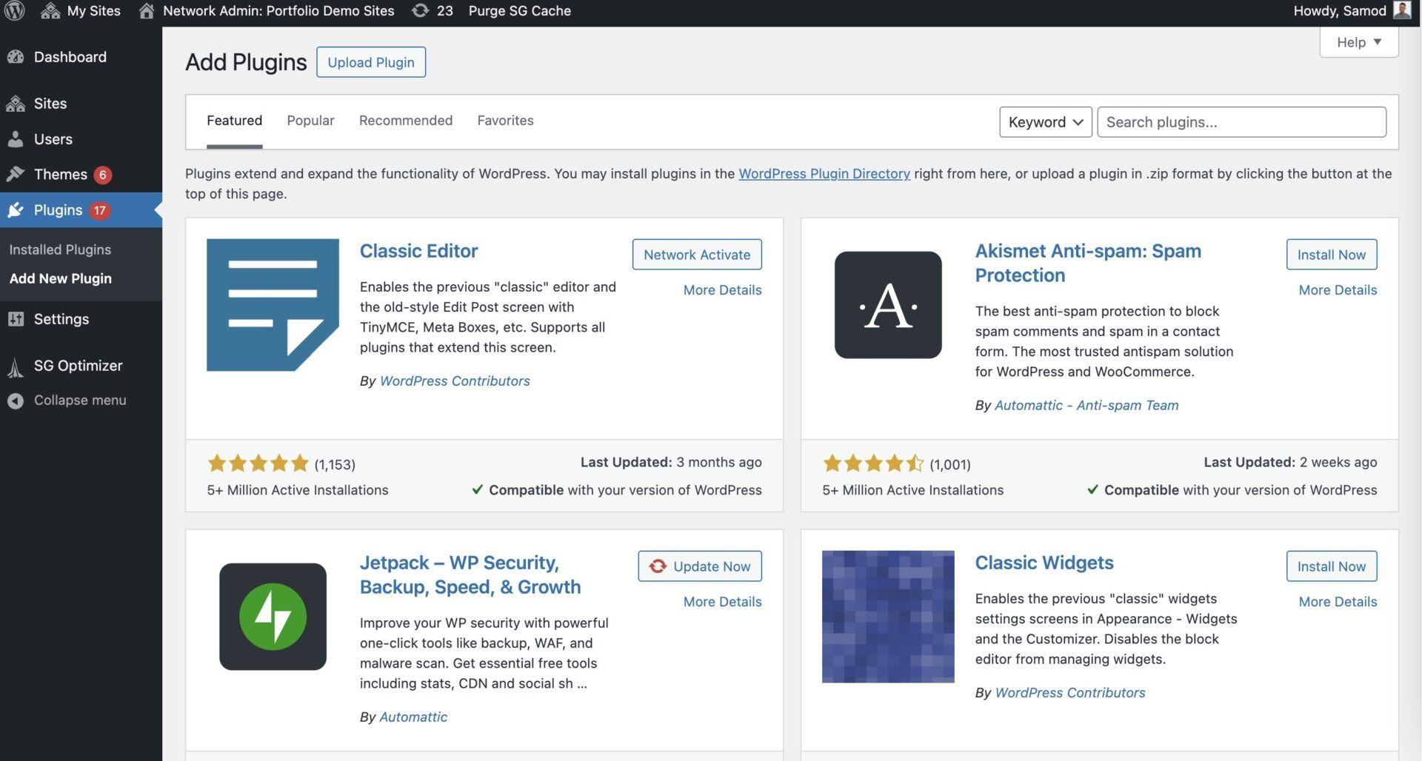Viewport: 1422px width, 761px height.
Task: Click the Users person icon
Action: tap(16, 139)
